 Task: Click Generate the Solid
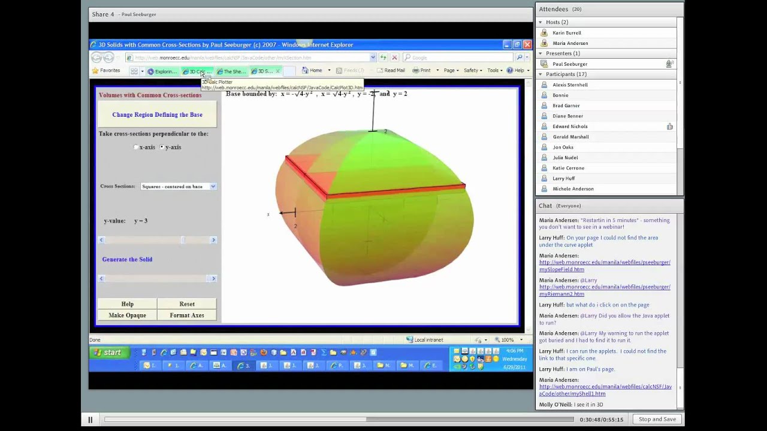pyautogui.click(x=127, y=259)
